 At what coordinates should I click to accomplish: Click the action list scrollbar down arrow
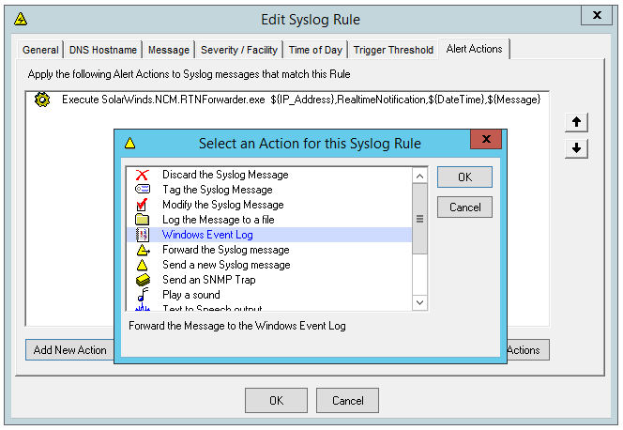point(419,303)
